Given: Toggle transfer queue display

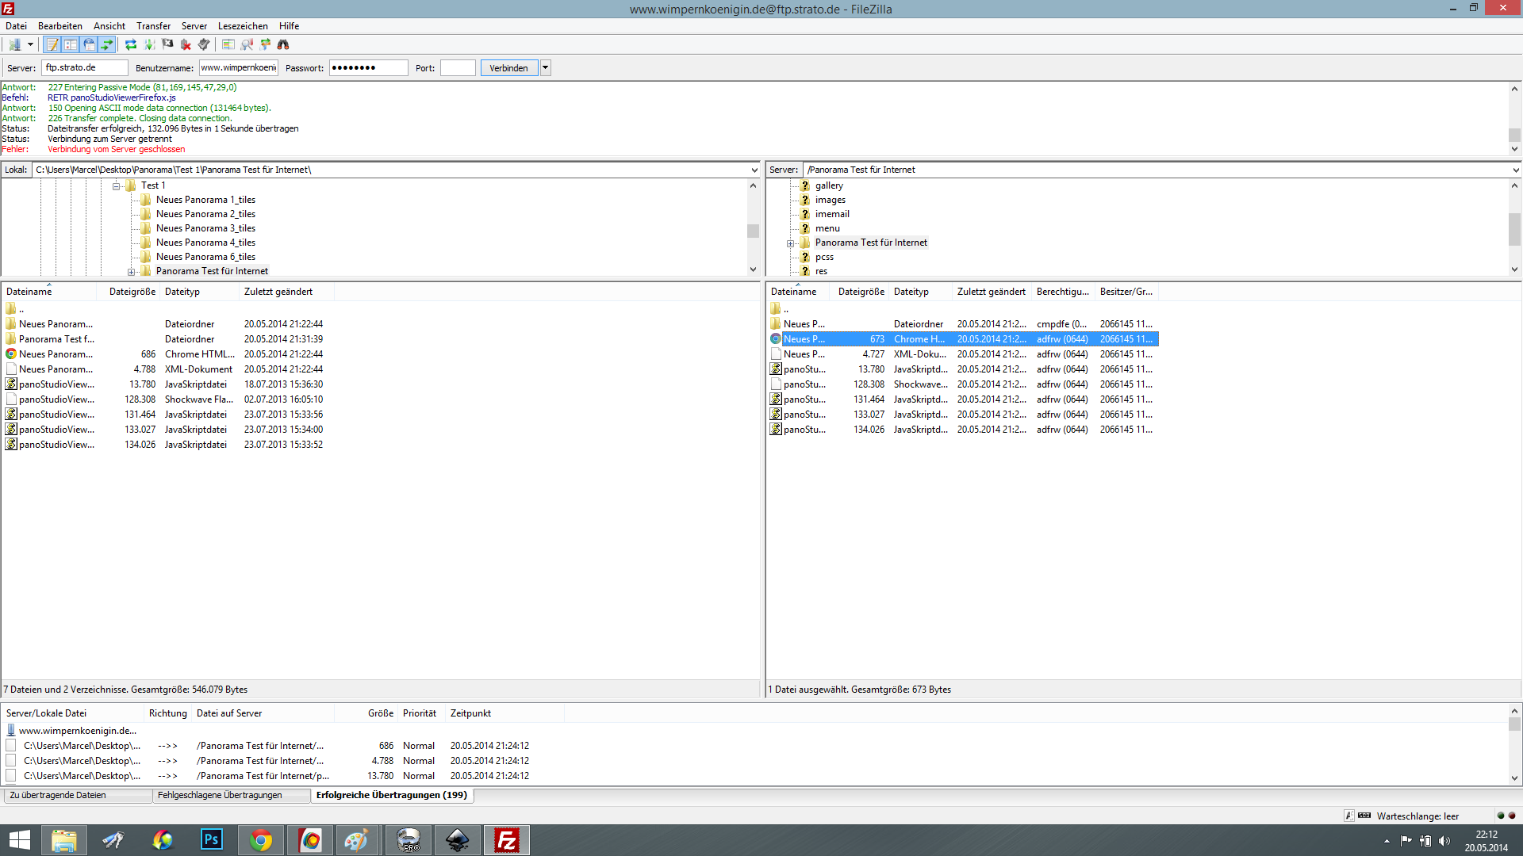Looking at the screenshot, I should point(107,45).
